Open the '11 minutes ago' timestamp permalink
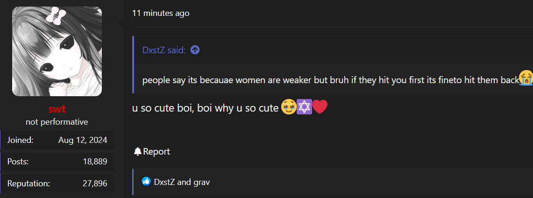Viewport: 533px width, 198px height. coord(161,13)
